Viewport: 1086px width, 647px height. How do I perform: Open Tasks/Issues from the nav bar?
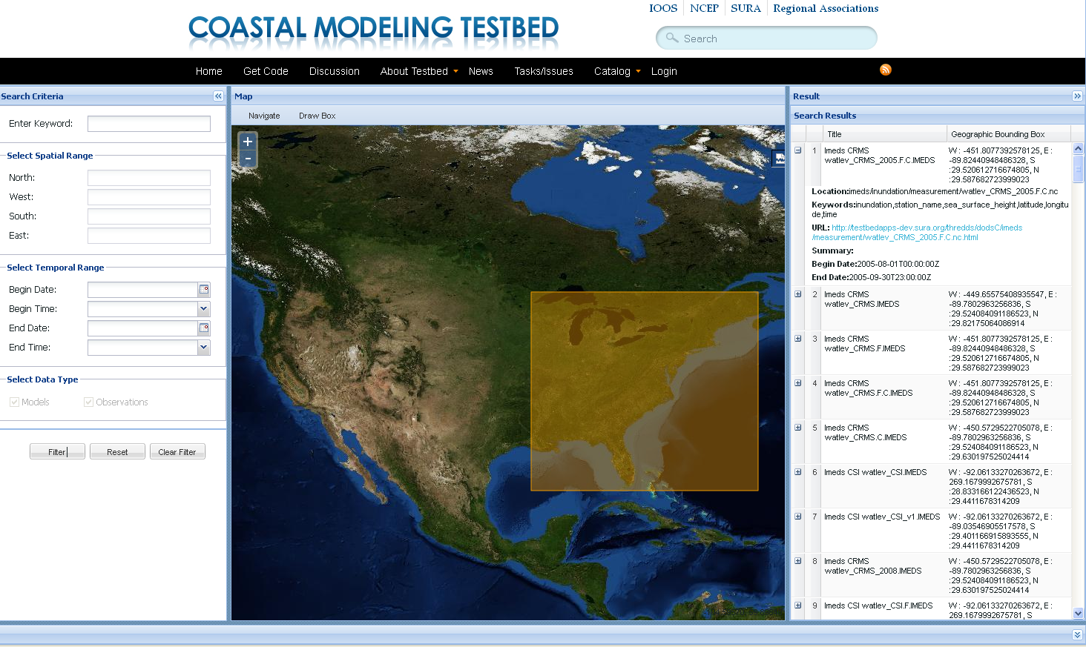point(544,71)
